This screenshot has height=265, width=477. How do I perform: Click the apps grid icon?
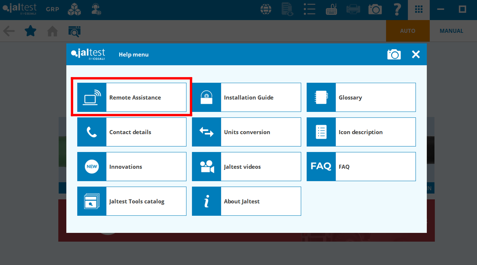click(419, 9)
